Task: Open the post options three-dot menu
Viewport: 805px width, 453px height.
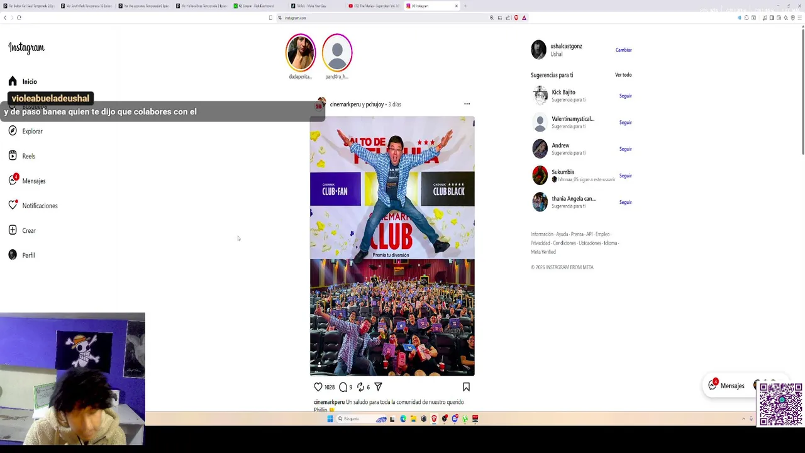Action: coord(467,104)
